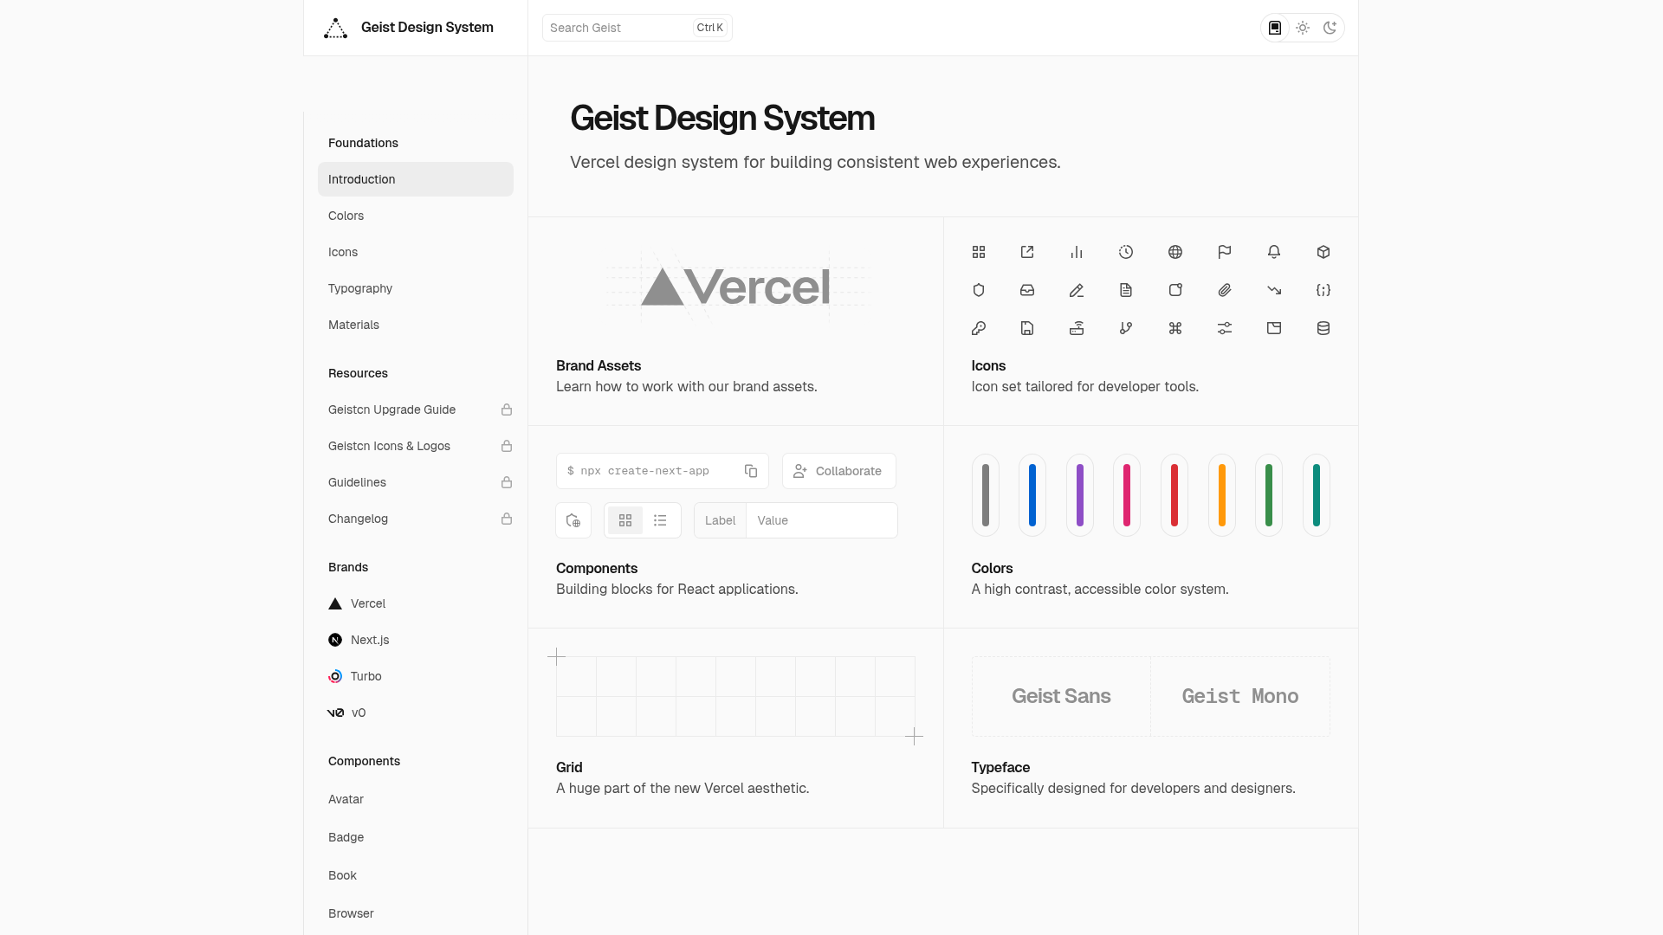The width and height of the screenshot is (1663, 935).
Task: Click the Geist triangle logo in header
Action: [x=335, y=28]
